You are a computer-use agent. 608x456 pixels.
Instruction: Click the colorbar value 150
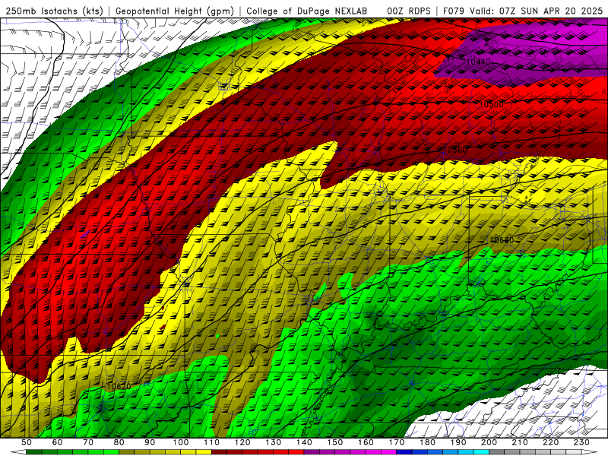click(334, 442)
